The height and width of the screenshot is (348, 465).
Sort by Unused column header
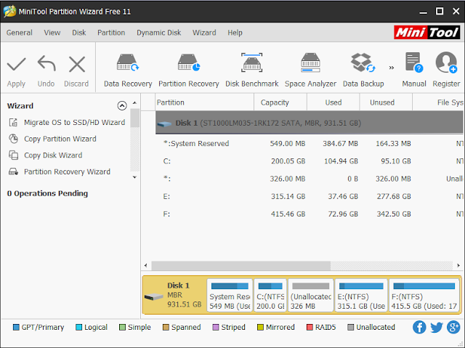click(x=386, y=102)
